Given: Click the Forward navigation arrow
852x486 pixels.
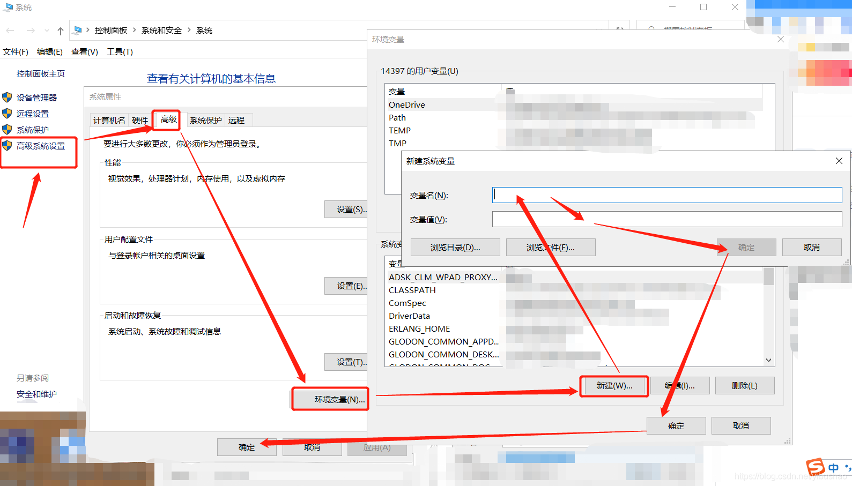Looking at the screenshot, I should pyautogui.click(x=31, y=31).
